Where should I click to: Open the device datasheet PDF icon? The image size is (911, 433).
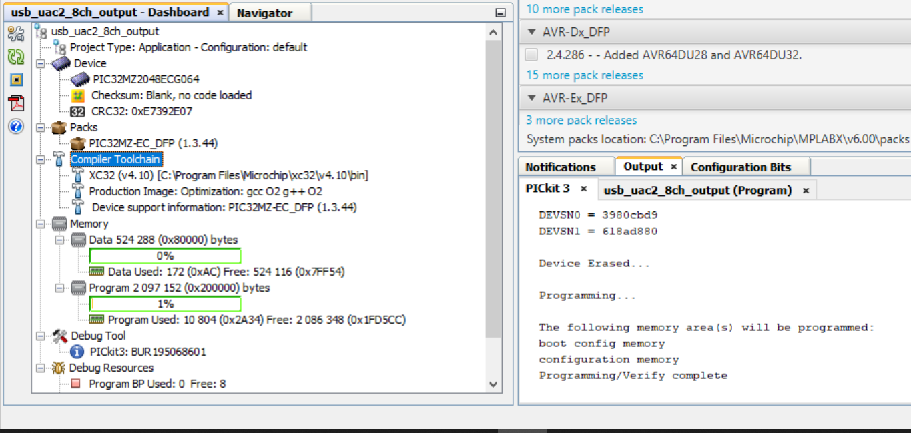(16, 103)
